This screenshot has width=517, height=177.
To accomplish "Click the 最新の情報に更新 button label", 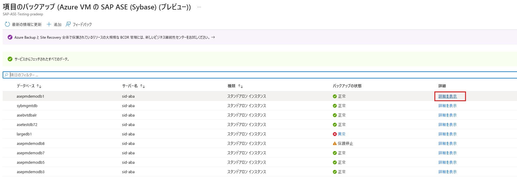I will click(x=27, y=24).
